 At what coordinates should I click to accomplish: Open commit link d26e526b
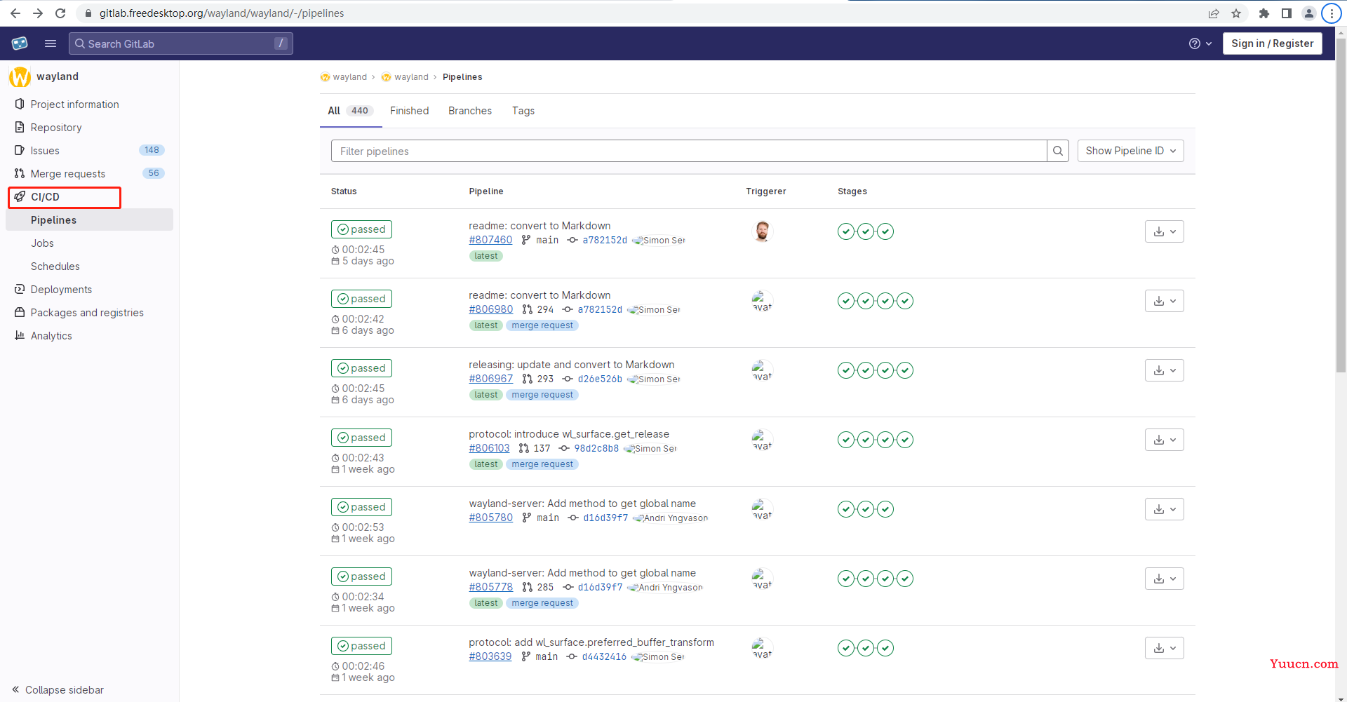[600, 379]
